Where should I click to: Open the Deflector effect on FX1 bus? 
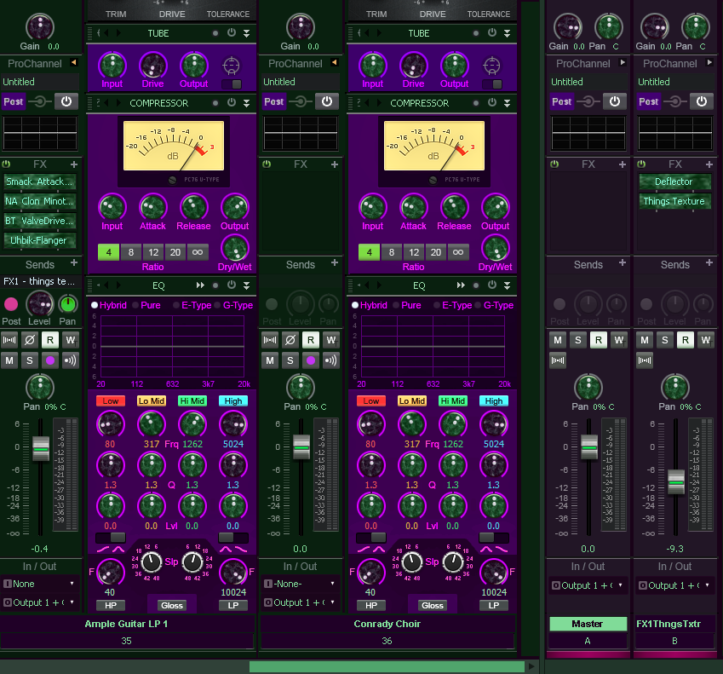pyautogui.click(x=674, y=181)
